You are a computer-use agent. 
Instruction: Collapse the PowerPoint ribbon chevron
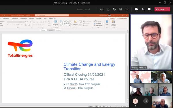tap(127, 28)
